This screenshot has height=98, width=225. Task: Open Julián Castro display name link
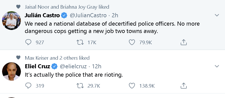click(42, 15)
